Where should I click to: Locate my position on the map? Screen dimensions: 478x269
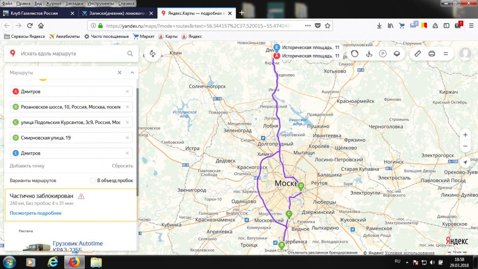click(465, 162)
